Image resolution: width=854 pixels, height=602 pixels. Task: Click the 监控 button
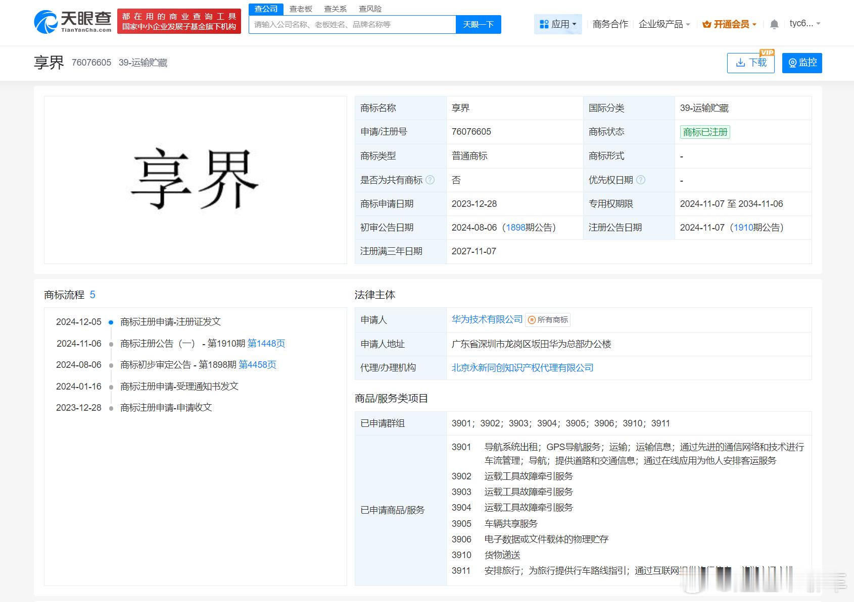pos(802,63)
